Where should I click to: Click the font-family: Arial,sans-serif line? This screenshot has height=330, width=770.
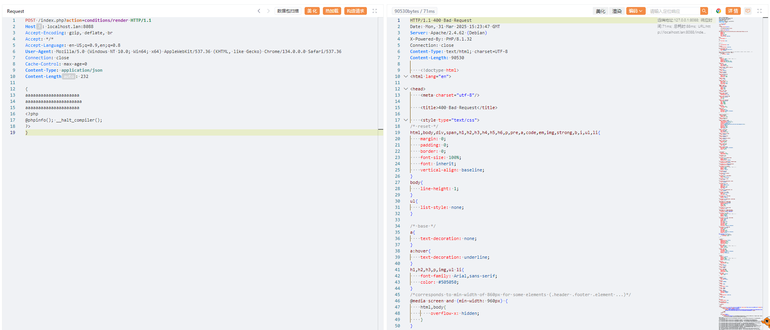(459, 276)
